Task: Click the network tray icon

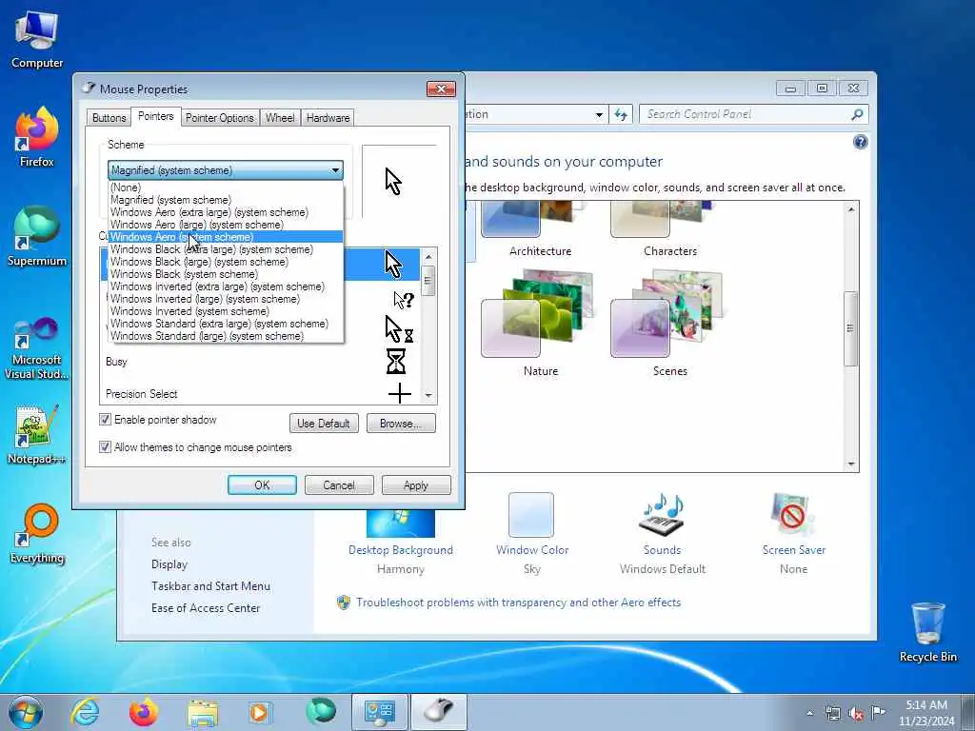Action: click(832, 713)
